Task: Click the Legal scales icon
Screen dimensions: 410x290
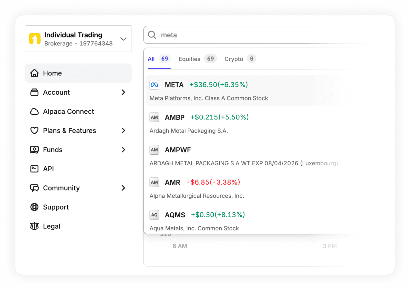Action: 34,226
